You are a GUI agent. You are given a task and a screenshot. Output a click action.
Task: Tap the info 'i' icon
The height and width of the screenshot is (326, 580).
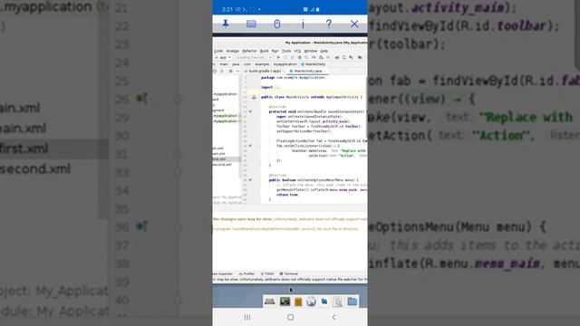point(303,24)
